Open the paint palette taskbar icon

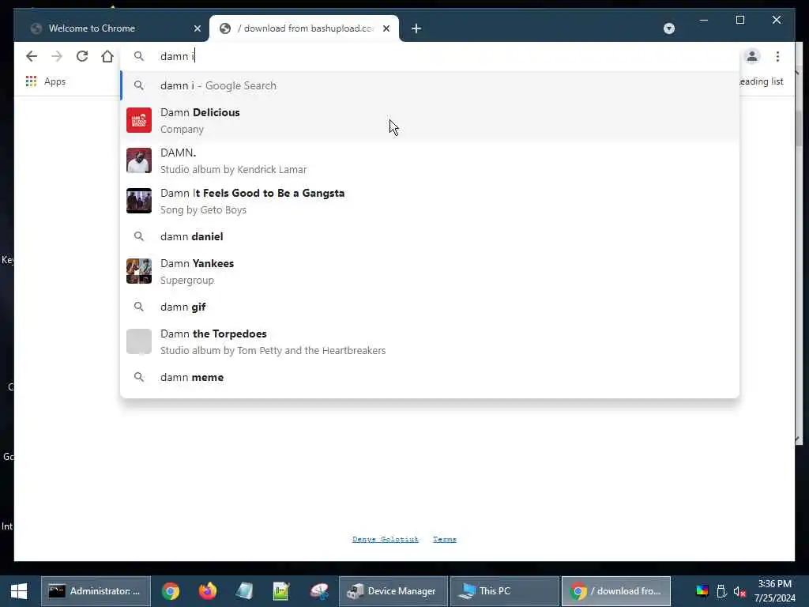pyautogui.click(x=319, y=591)
